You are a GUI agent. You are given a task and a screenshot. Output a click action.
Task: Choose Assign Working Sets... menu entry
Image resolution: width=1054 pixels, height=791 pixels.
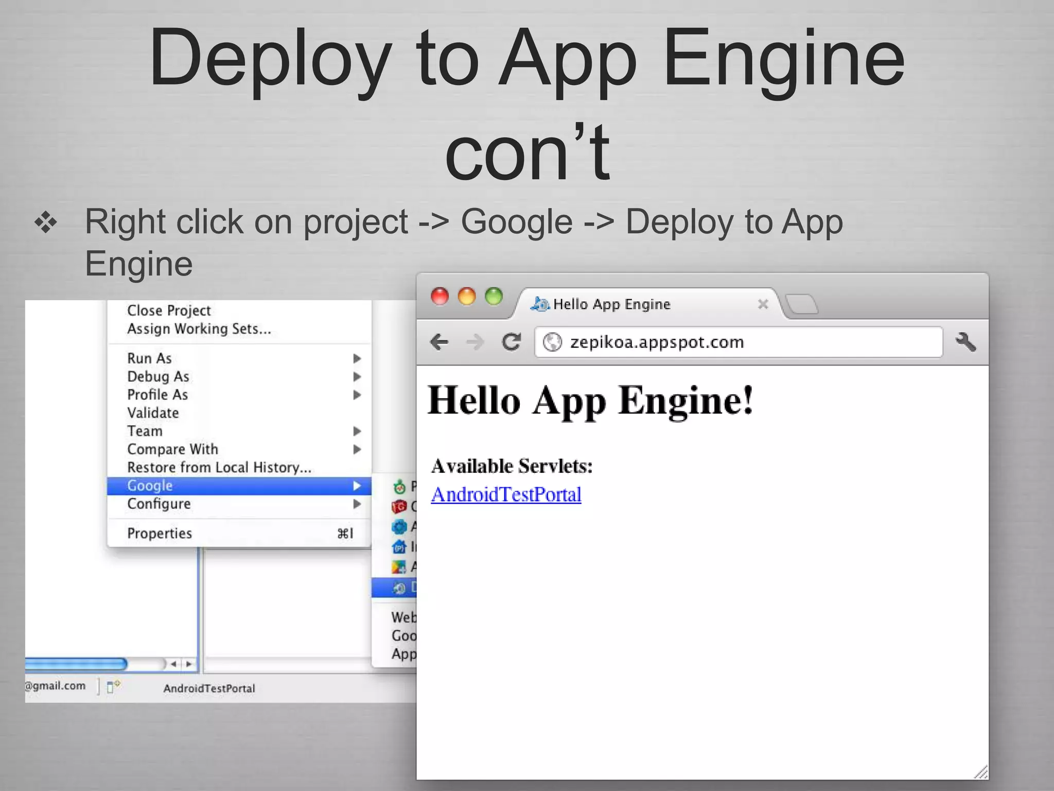(239, 329)
